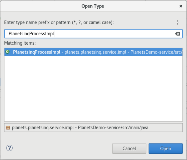
Task: Click the planets.planetsinq.service.impl qualifier in the matching row
Action: coord(95,52)
